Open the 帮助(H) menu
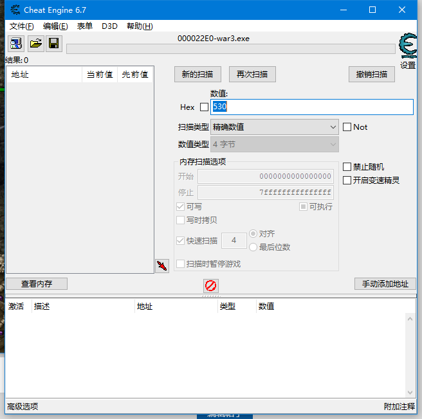422x419 pixels. 140,26
